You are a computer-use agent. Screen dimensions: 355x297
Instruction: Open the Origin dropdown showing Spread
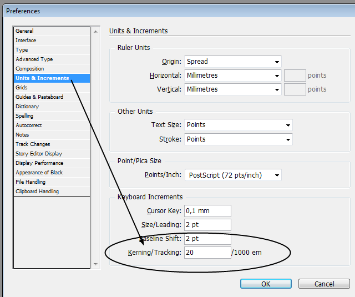tap(233, 62)
